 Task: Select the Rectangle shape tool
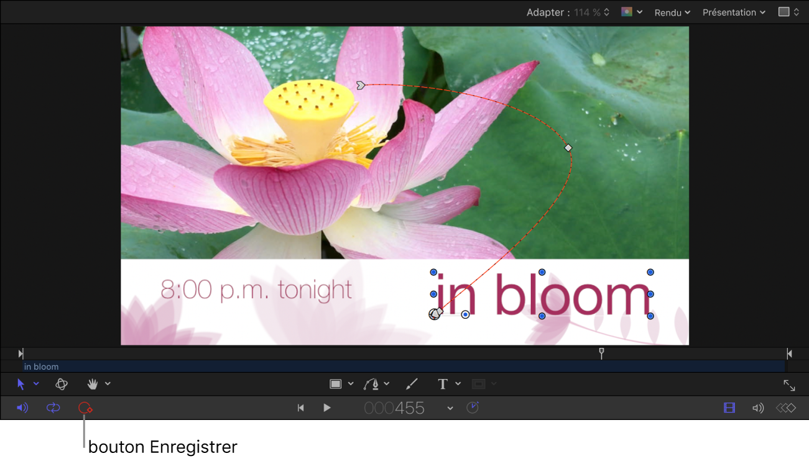[336, 385]
